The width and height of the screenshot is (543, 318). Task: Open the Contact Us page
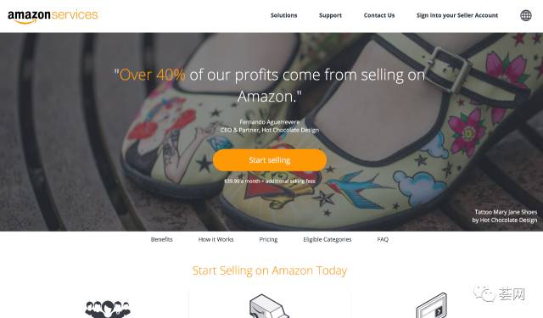click(x=379, y=15)
